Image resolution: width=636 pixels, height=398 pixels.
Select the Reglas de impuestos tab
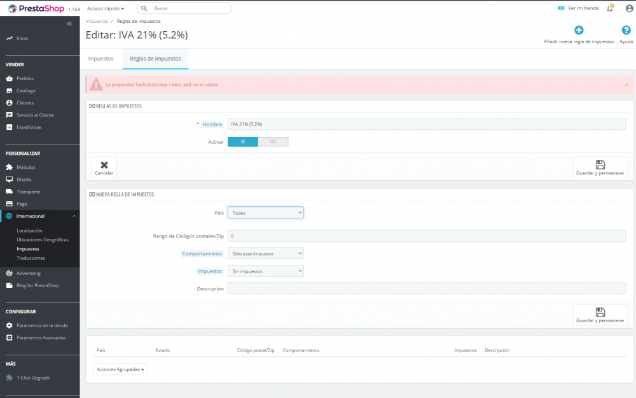[x=155, y=59]
